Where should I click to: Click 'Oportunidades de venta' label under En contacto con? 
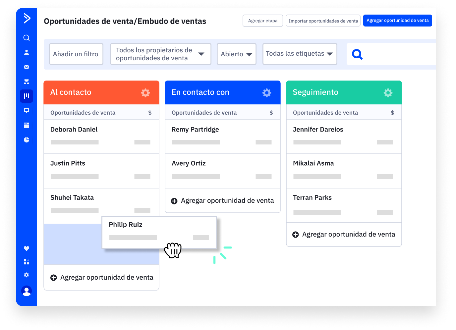[204, 113]
